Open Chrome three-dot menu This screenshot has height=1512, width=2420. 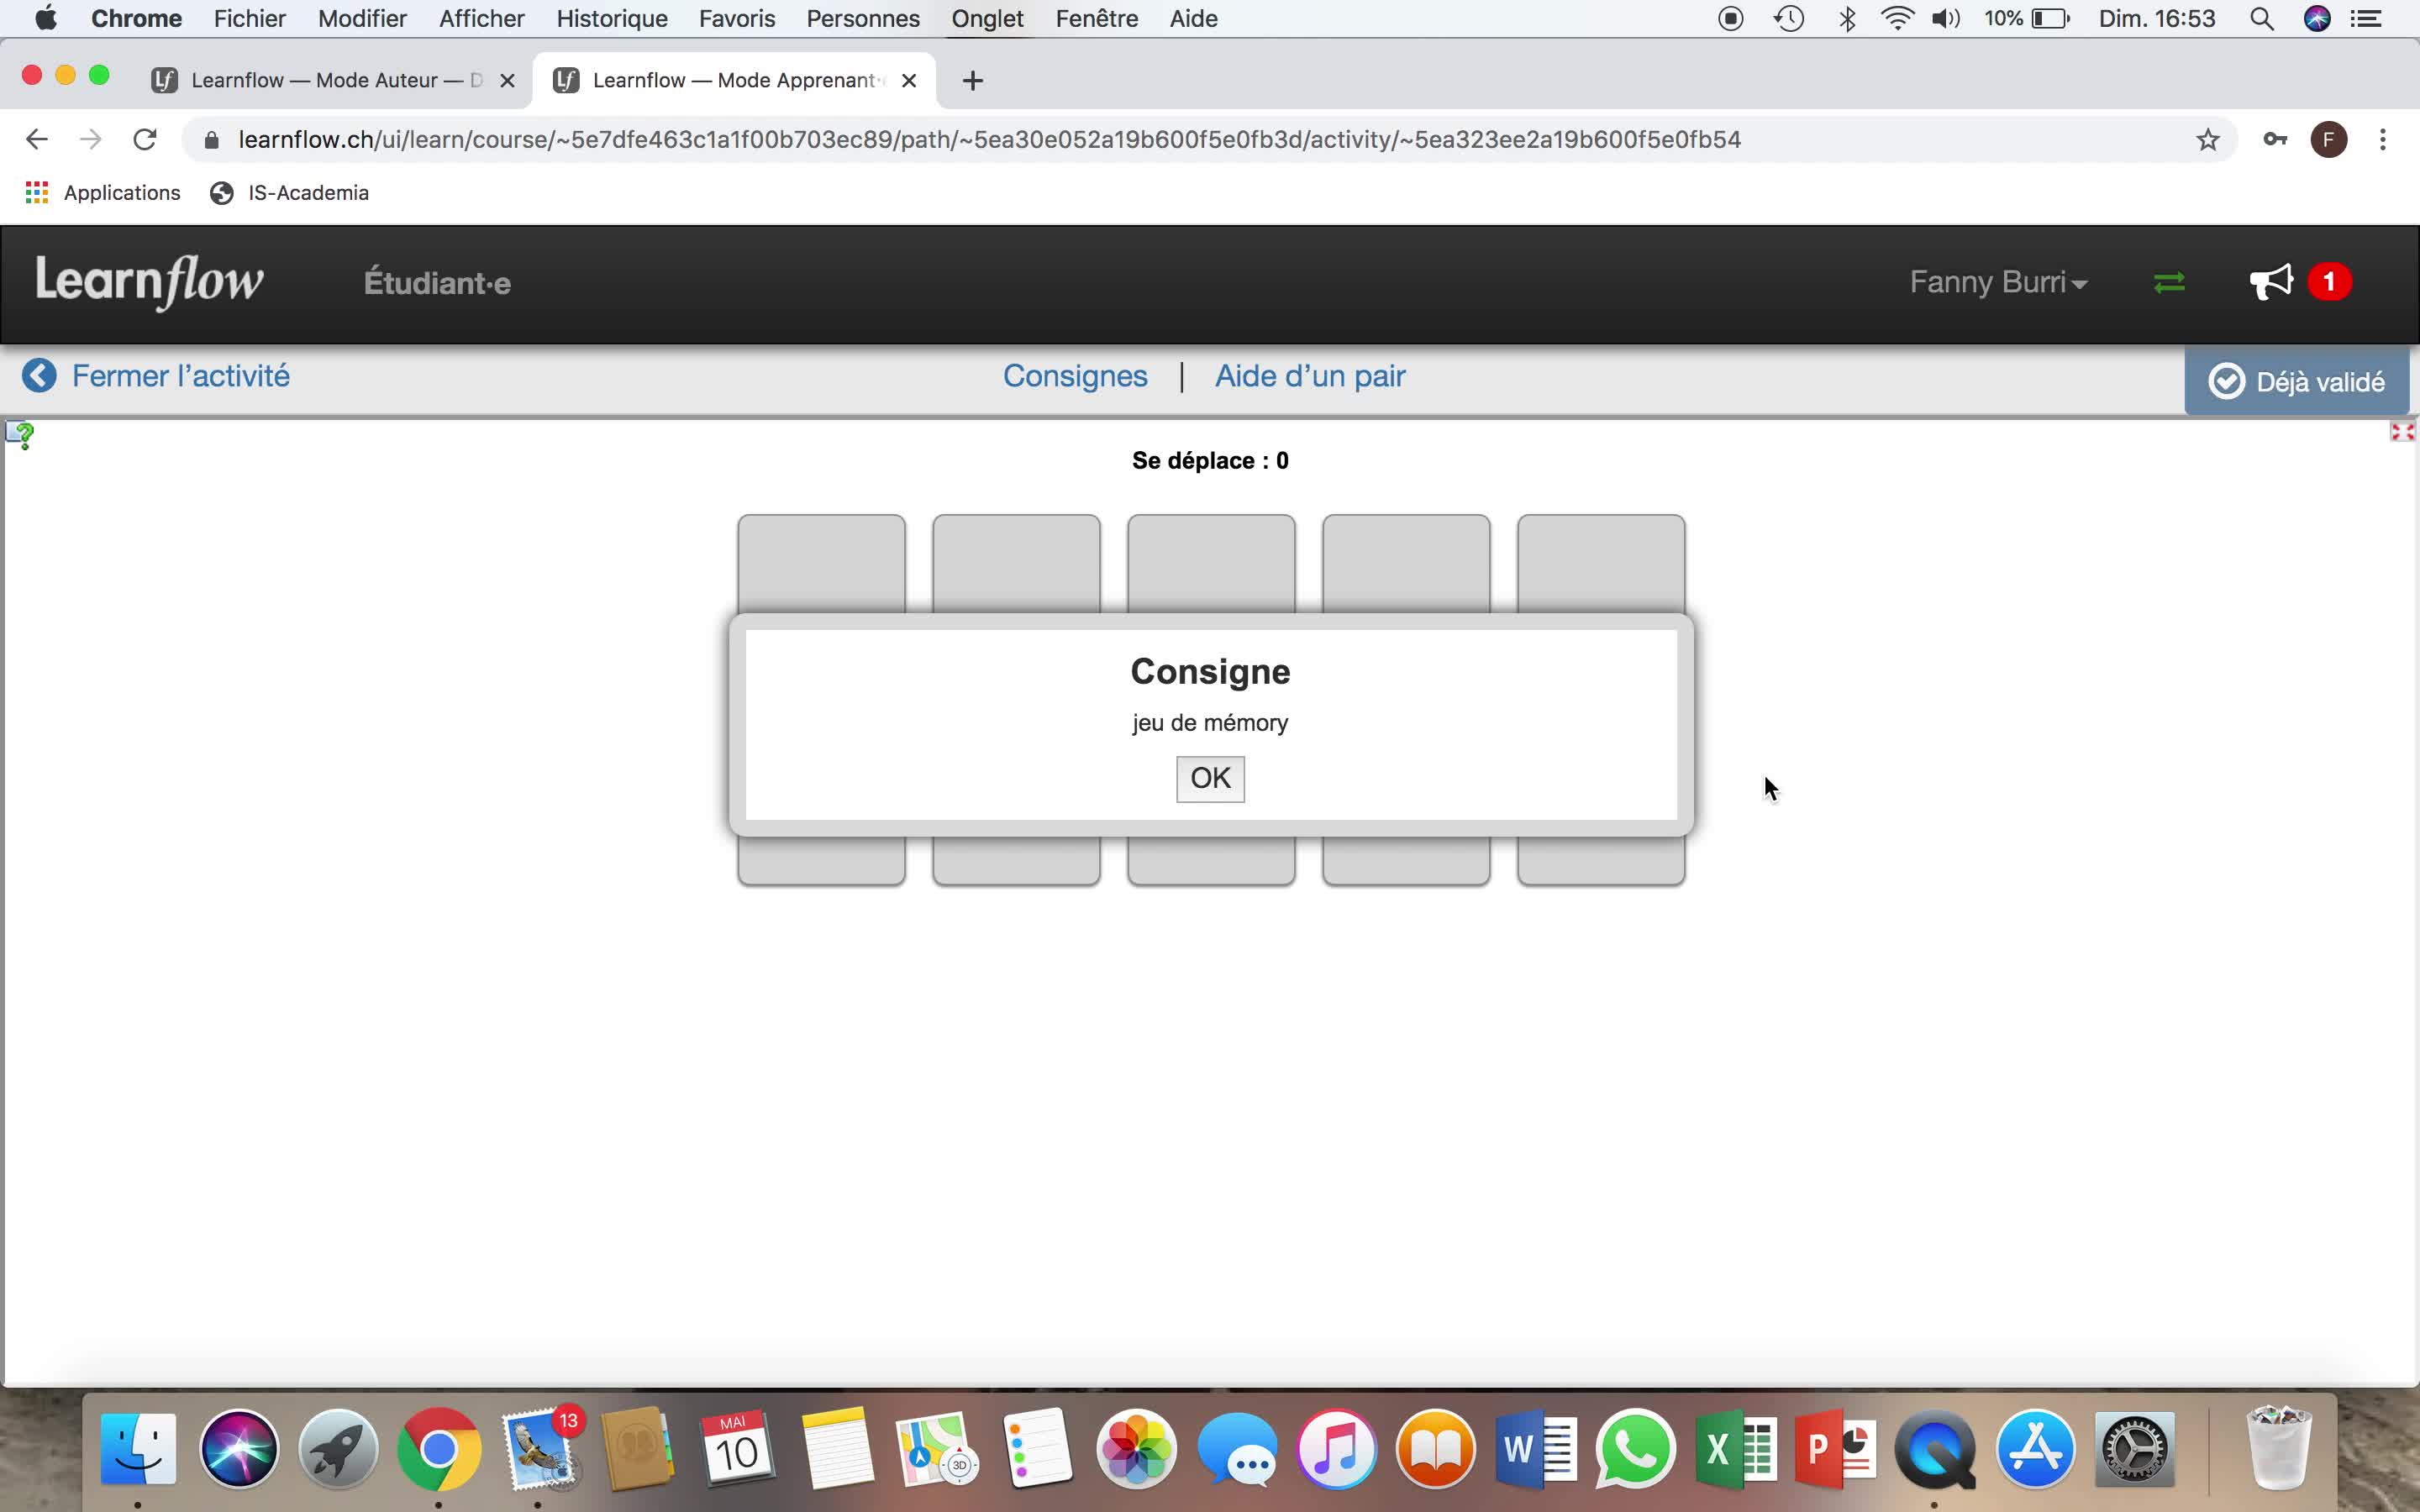click(x=2383, y=140)
